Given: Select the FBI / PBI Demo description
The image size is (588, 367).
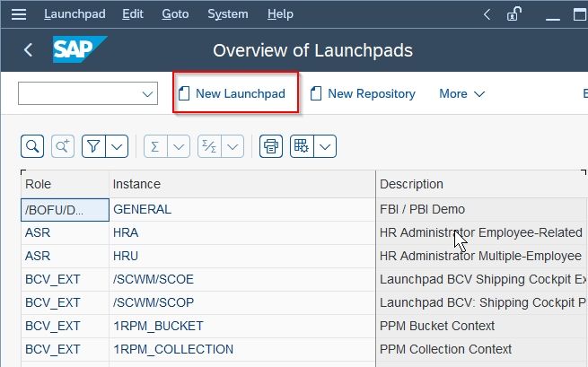Looking at the screenshot, I should point(482,210).
